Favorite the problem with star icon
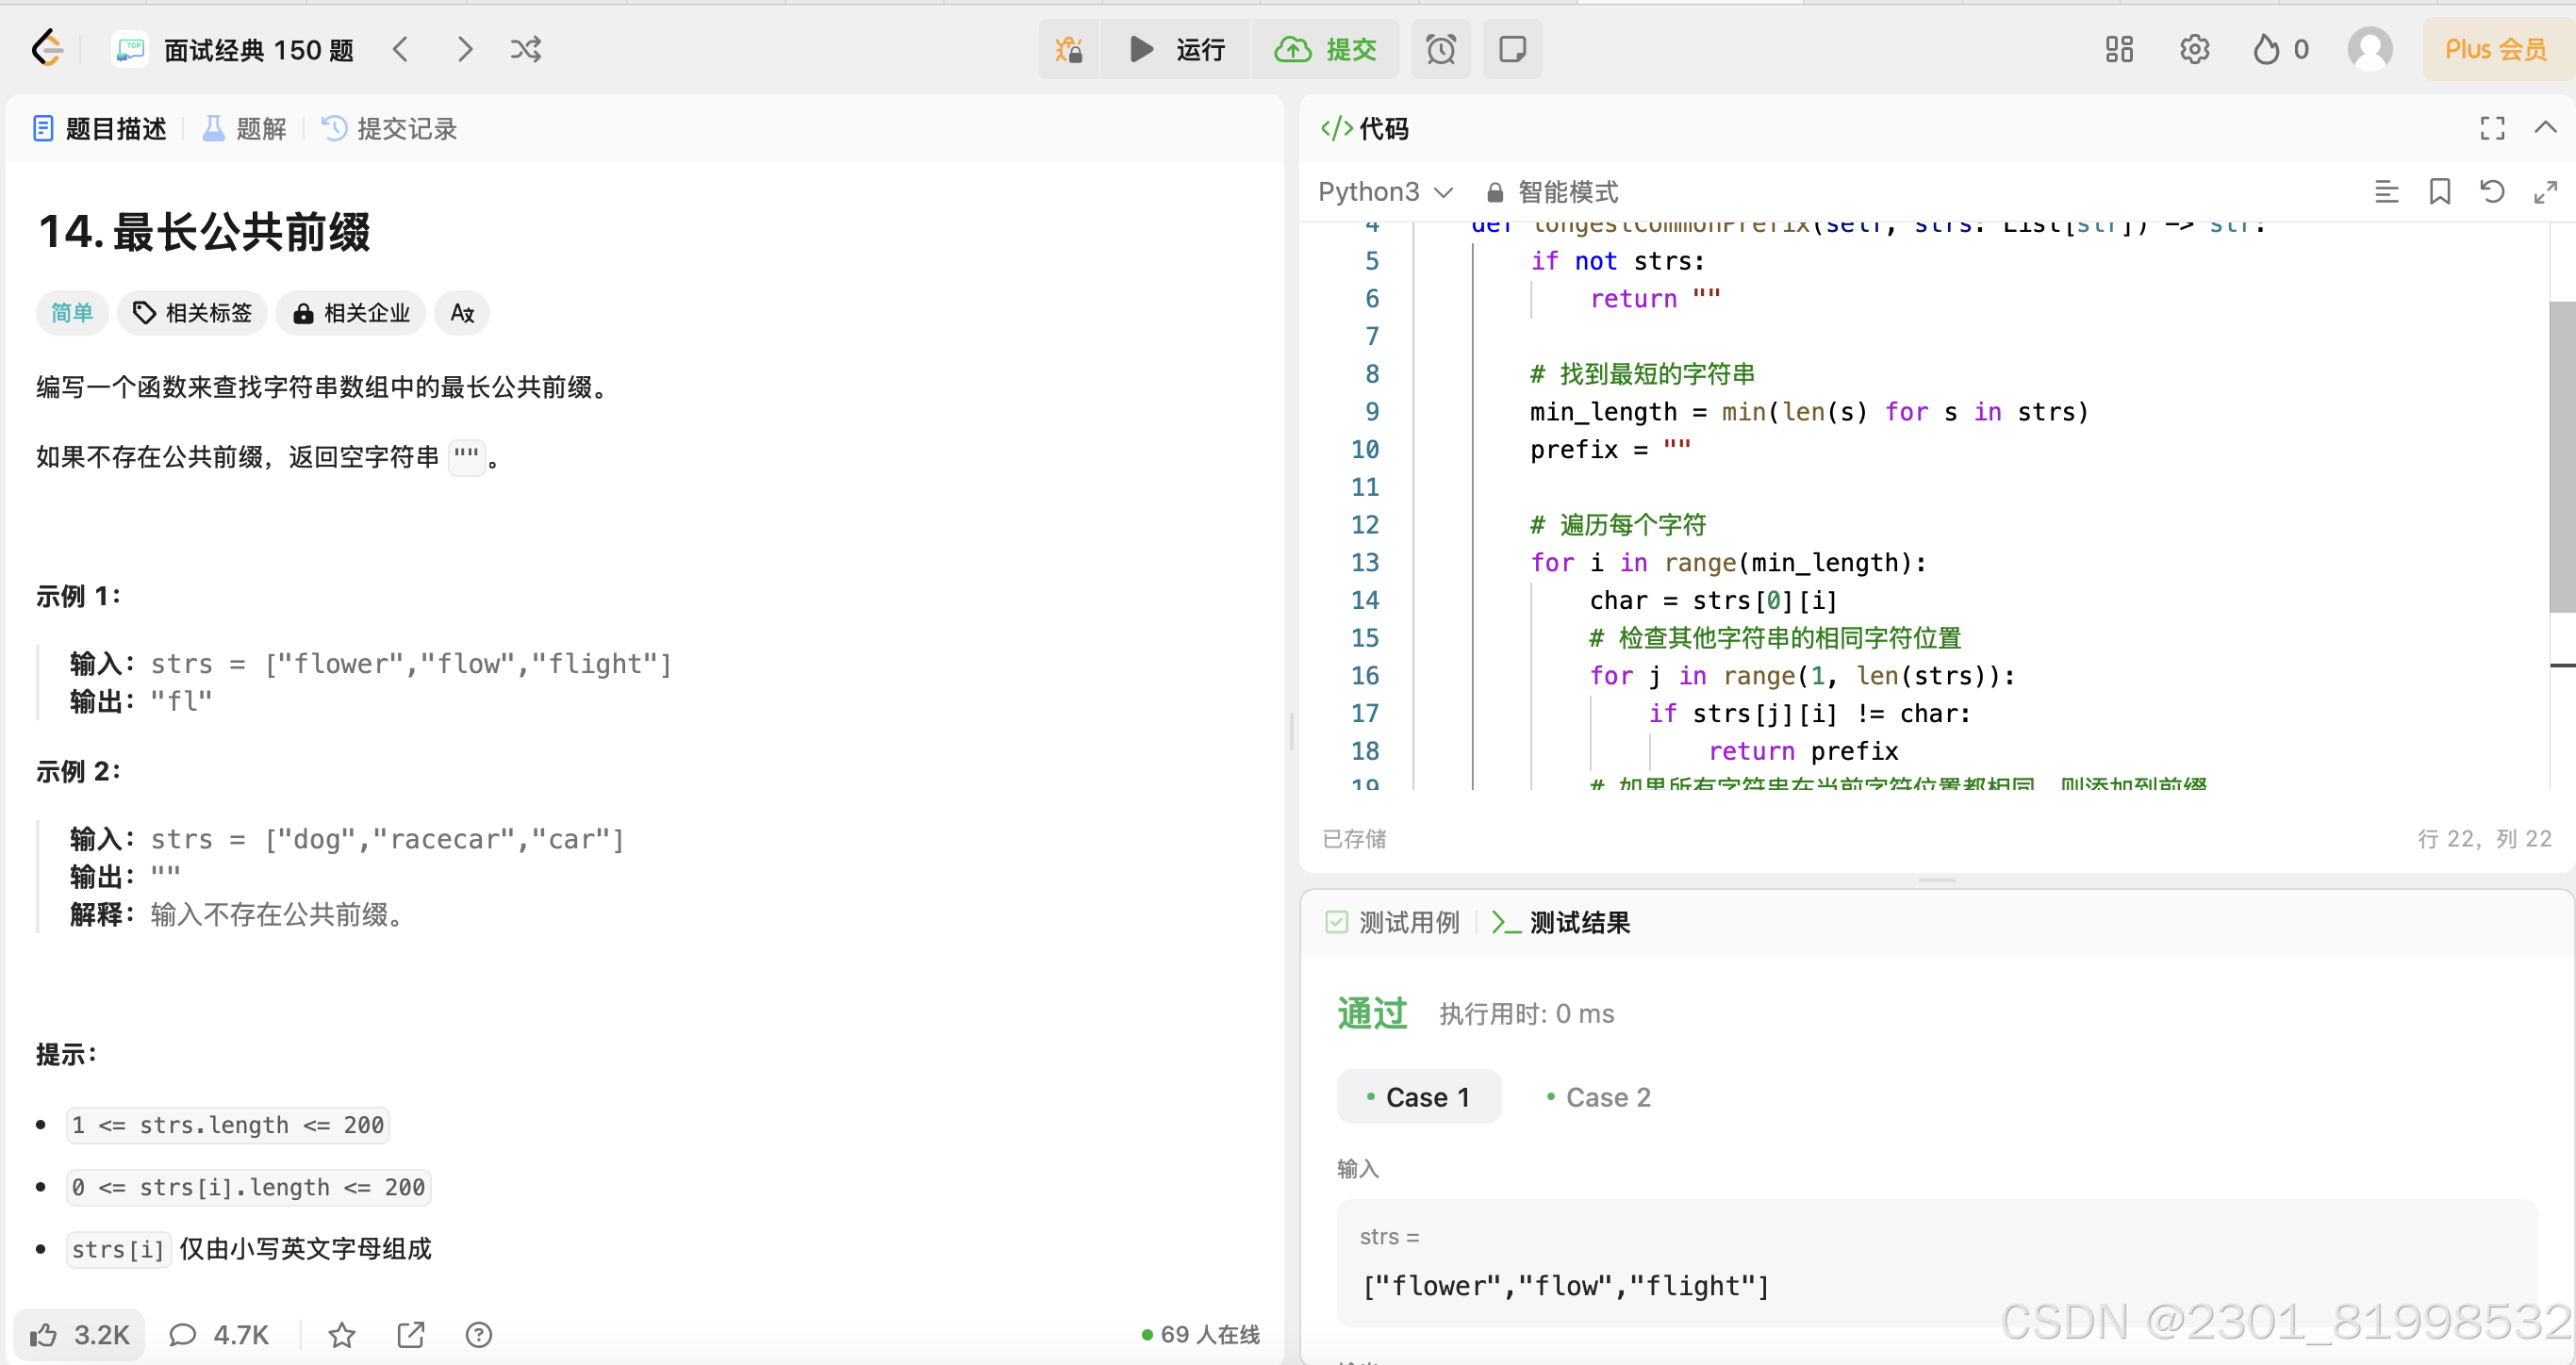This screenshot has height=1365, width=2576. click(342, 1334)
